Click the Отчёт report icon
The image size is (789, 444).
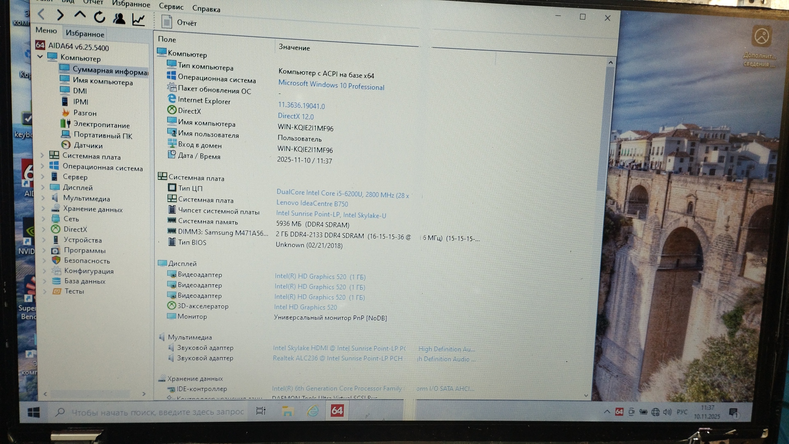166,22
